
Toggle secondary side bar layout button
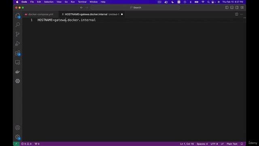tap(237, 7)
